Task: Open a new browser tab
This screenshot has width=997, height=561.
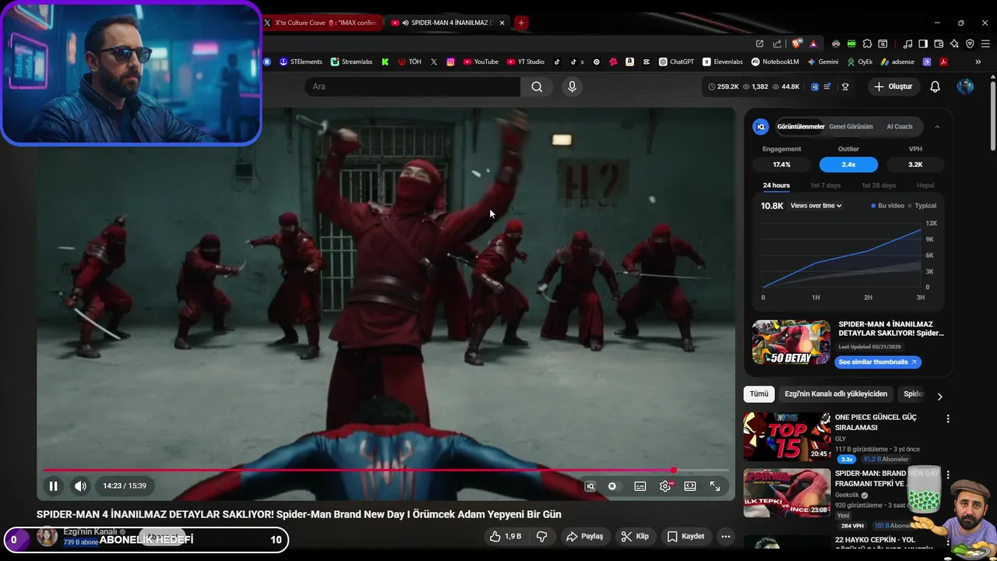Action: click(x=521, y=23)
